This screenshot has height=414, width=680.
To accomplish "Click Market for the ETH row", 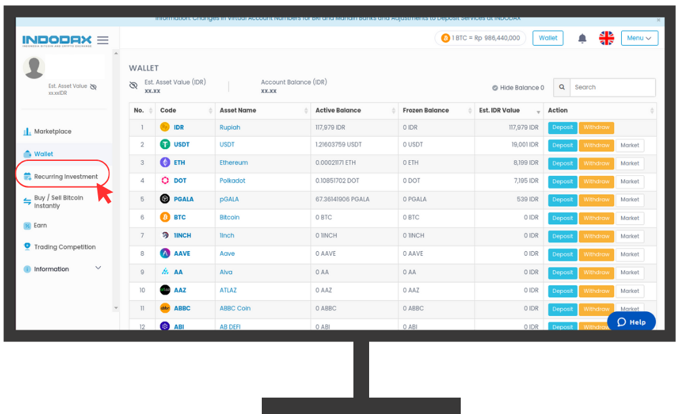I will point(630,164).
